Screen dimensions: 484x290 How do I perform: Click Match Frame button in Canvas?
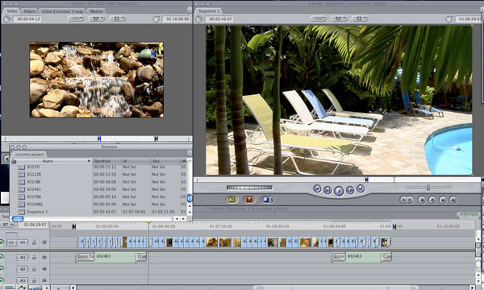point(453,200)
